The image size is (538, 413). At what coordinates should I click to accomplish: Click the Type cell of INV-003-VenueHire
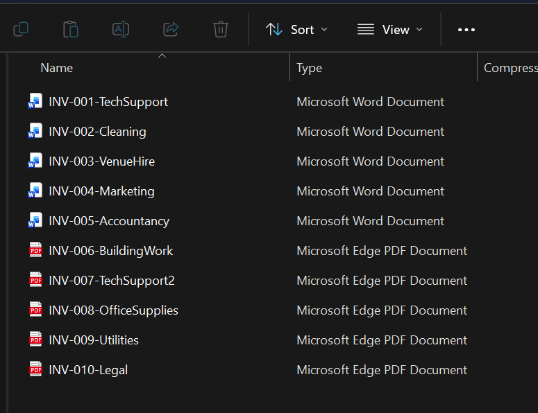(370, 161)
